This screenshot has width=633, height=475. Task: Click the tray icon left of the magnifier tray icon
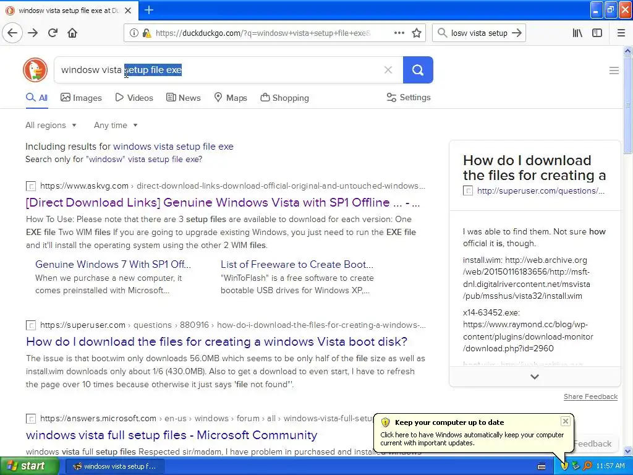[576, 466]
